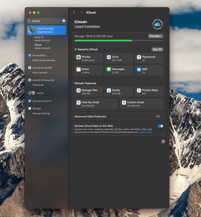201x217 pixels.
Task: Go back with the left chevron
Action: click(x=74, y=13)
